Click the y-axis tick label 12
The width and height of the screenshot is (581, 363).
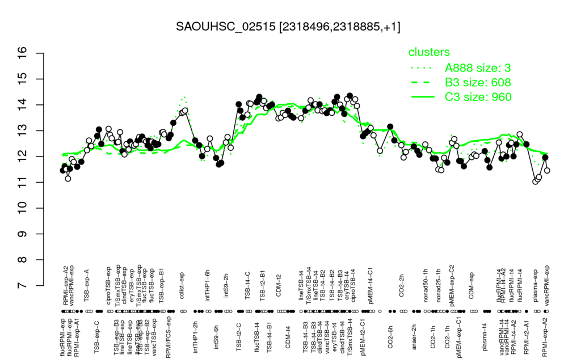point(22,157)
